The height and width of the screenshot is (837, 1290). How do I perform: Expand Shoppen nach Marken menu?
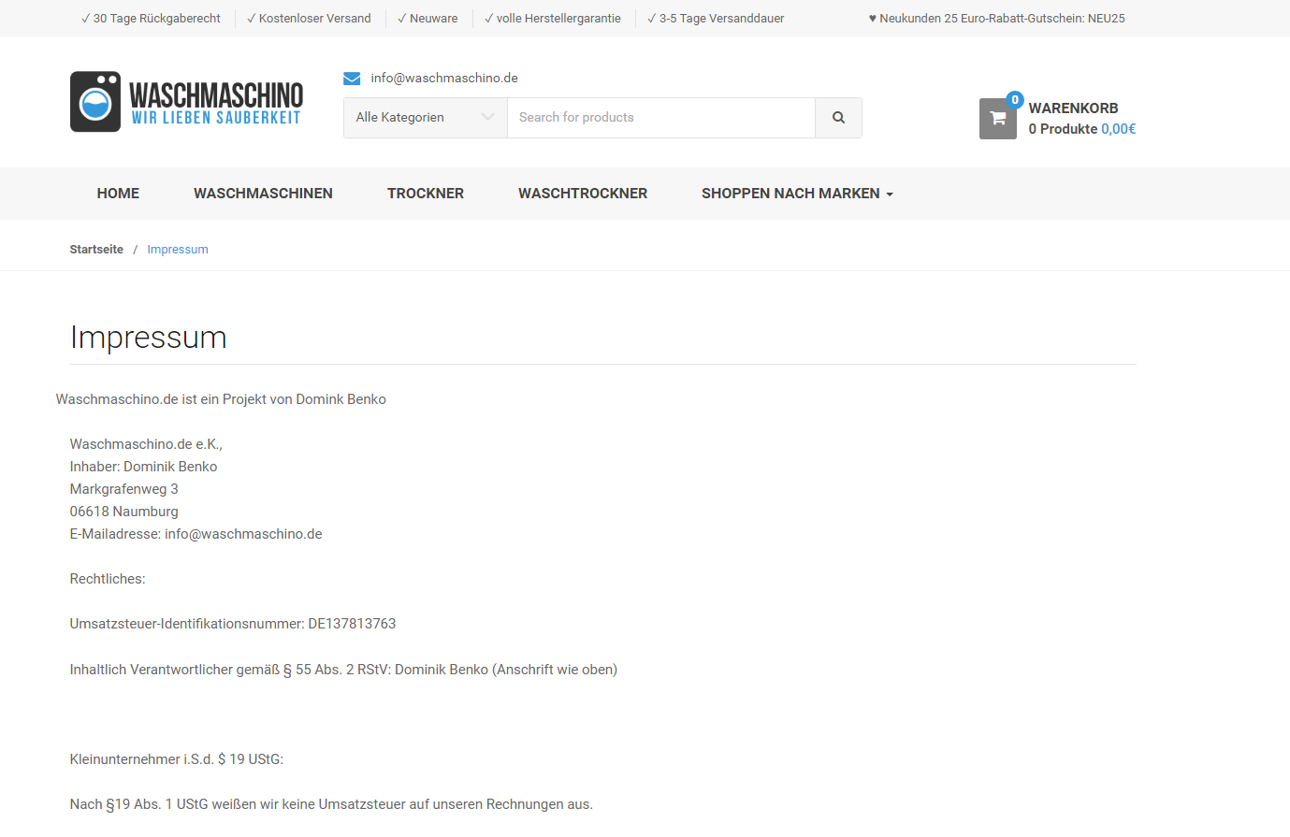(797, 194)
